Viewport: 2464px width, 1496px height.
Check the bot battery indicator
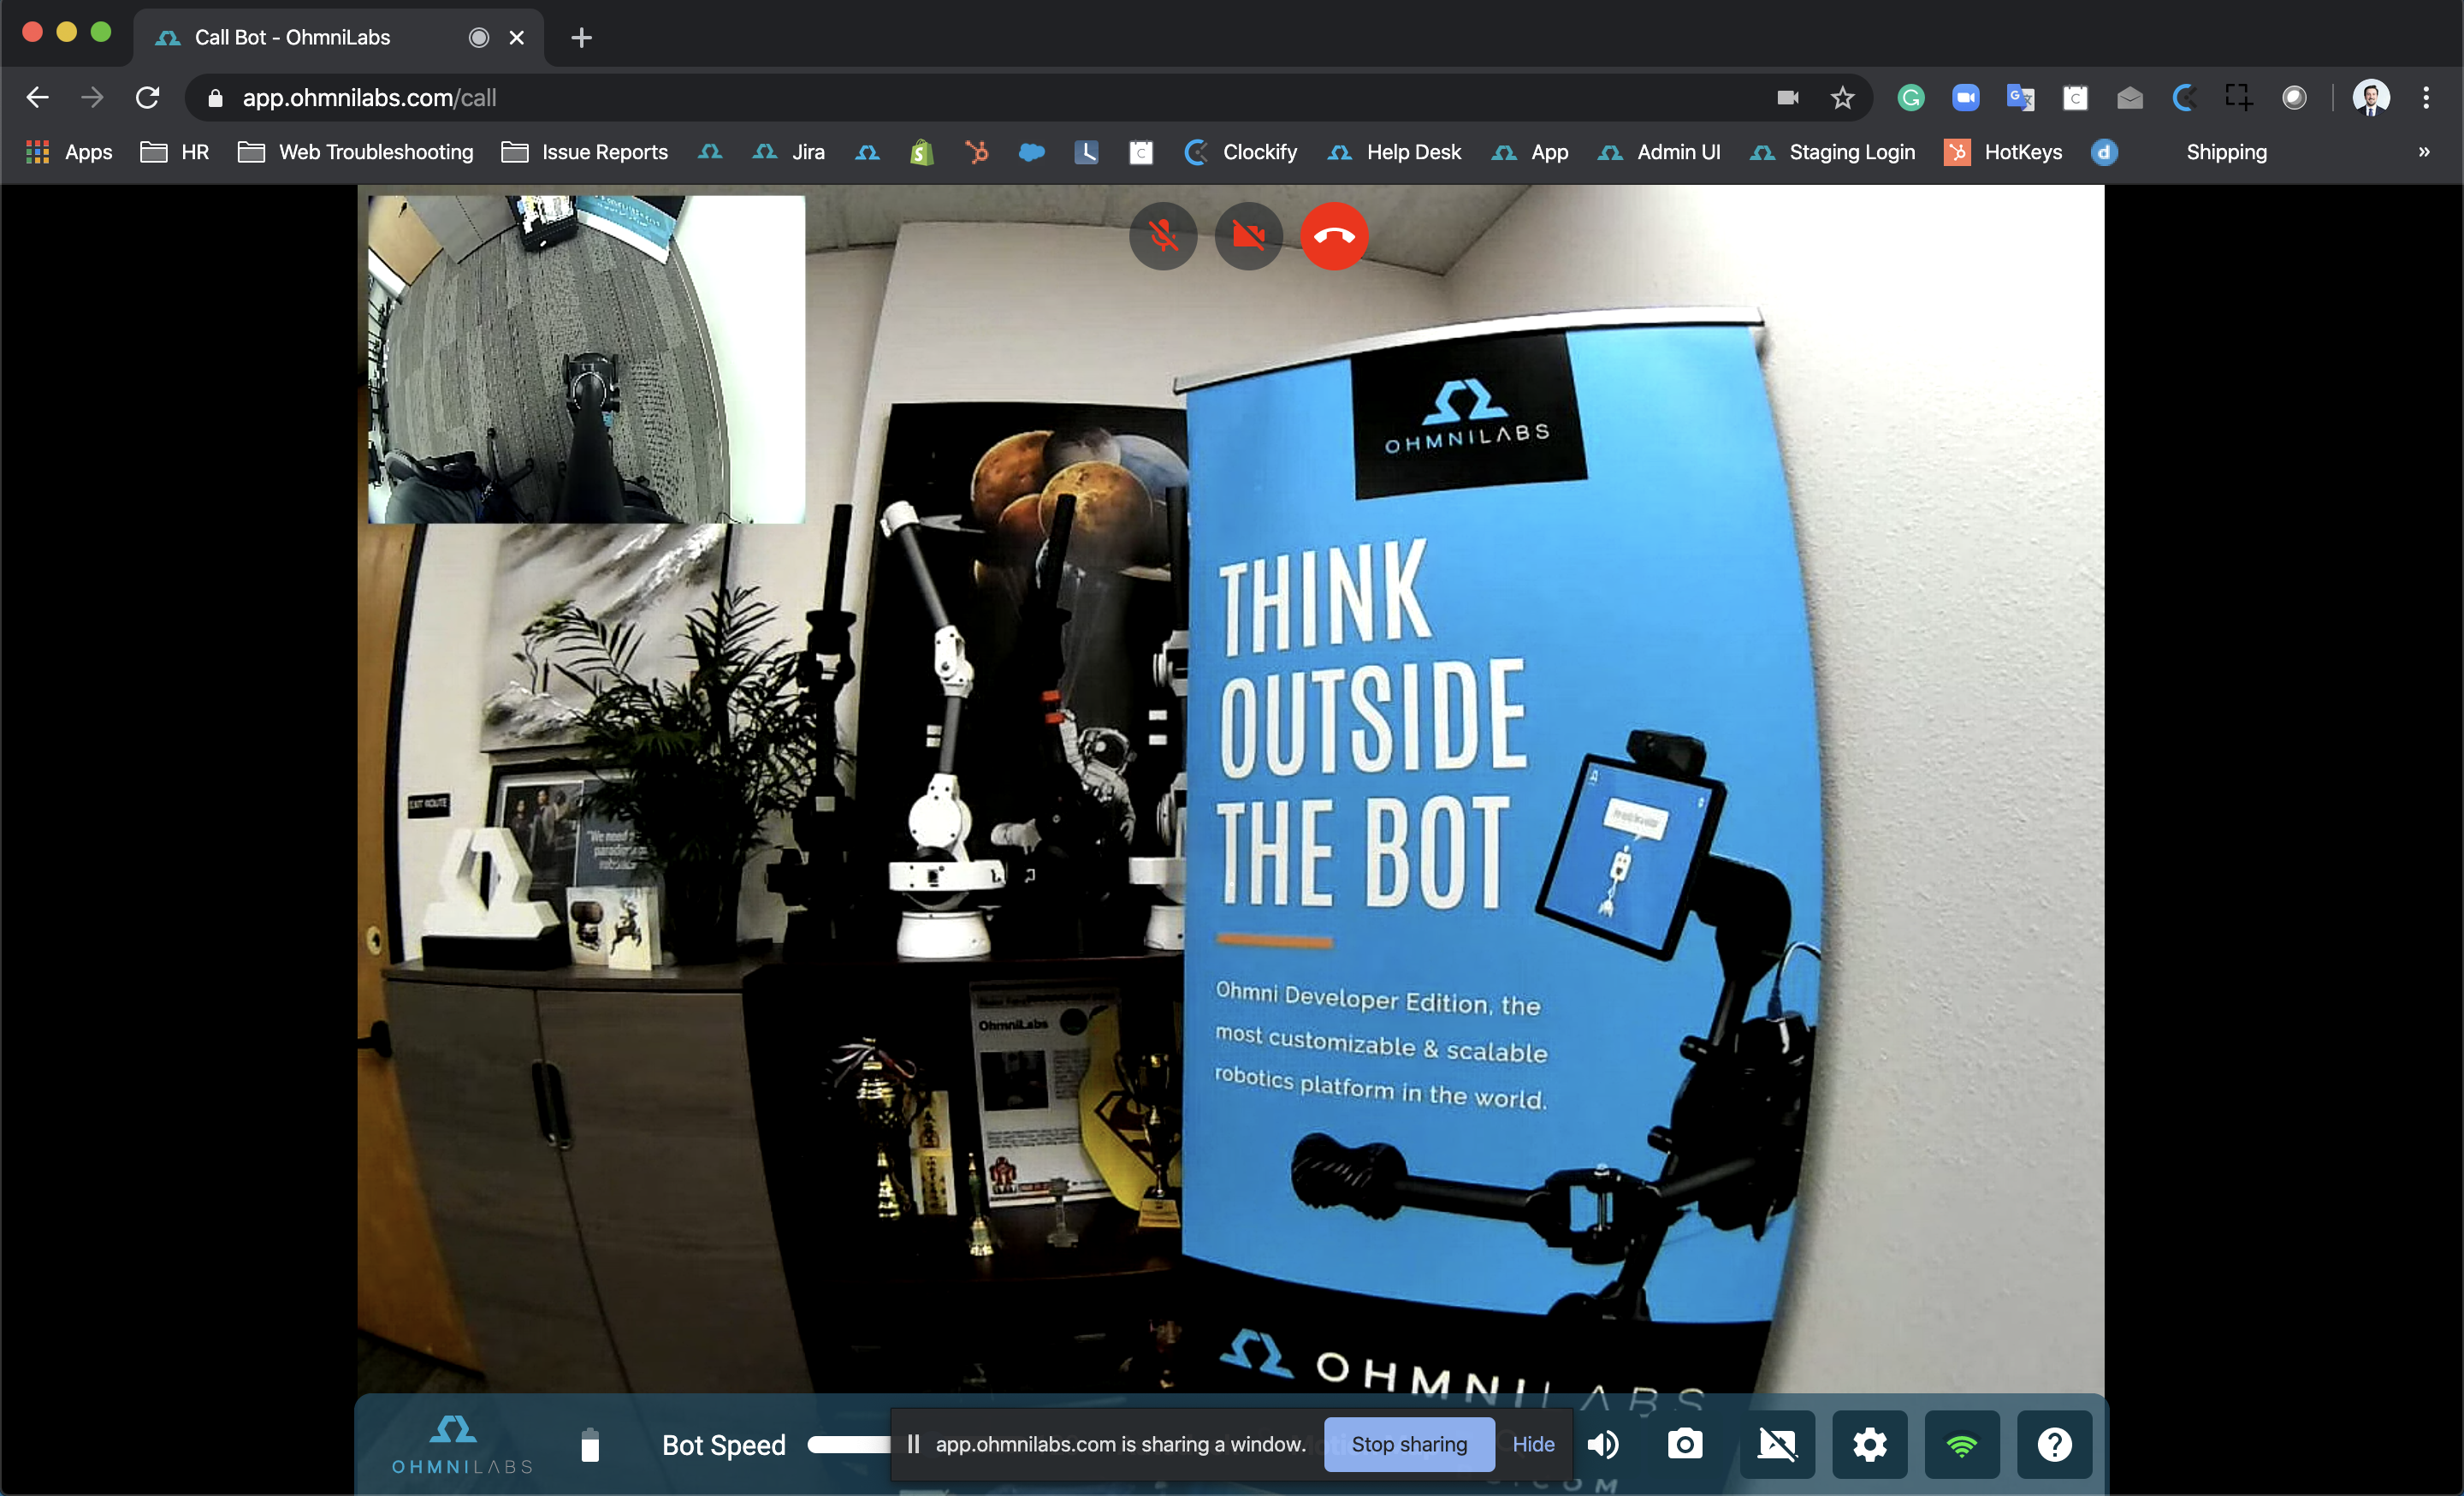coord(590,1445)
